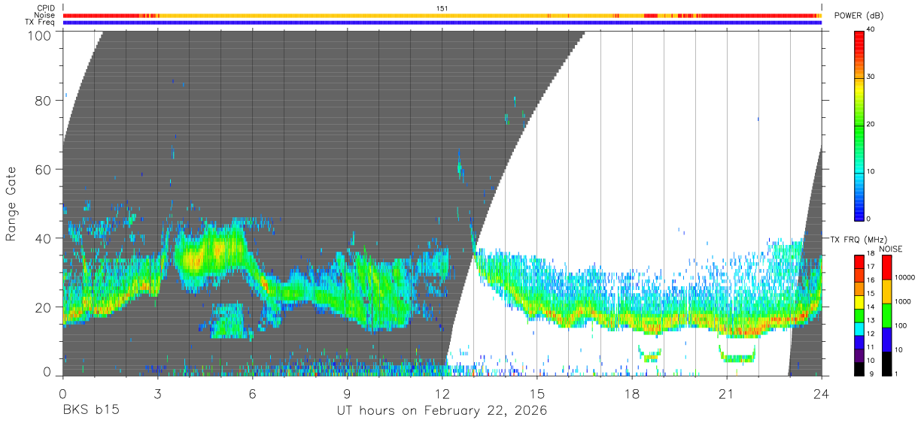
Task: Click the y-axis tick label '100'
Action: tap(39, 35)
